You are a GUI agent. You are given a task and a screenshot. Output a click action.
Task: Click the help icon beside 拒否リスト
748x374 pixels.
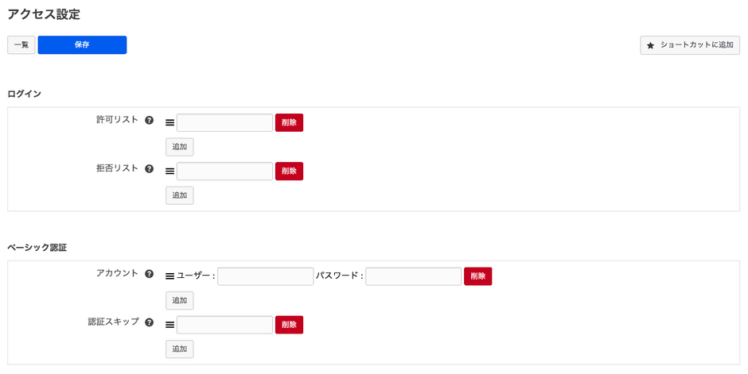[x=149, y=168]
